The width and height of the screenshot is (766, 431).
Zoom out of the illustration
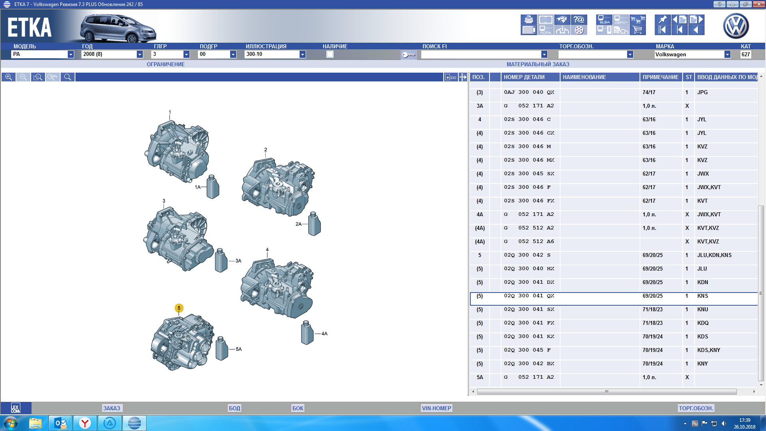tap(23, 77)
